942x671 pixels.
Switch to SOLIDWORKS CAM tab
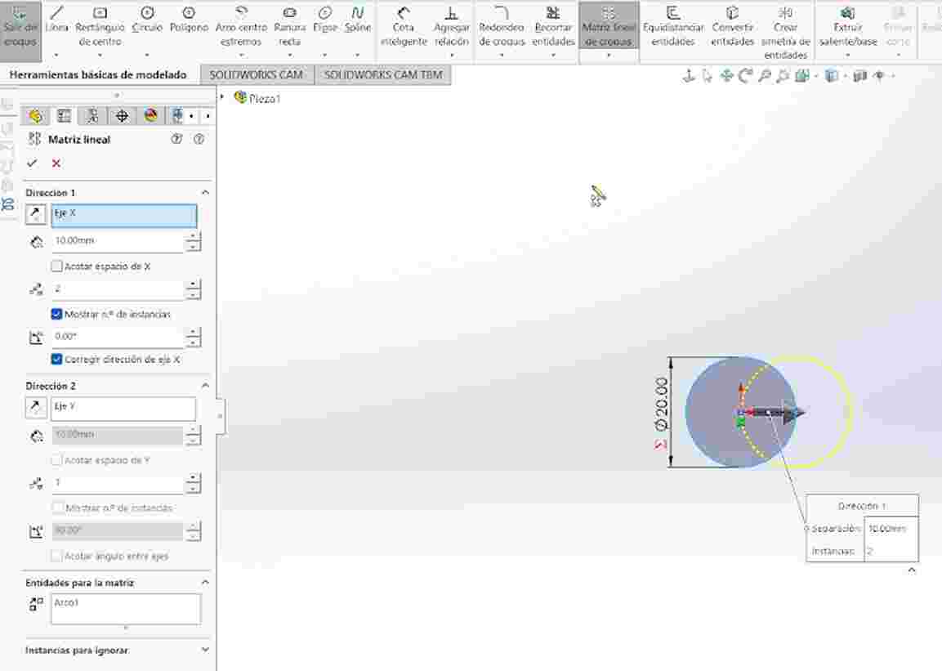coord(257,74)
